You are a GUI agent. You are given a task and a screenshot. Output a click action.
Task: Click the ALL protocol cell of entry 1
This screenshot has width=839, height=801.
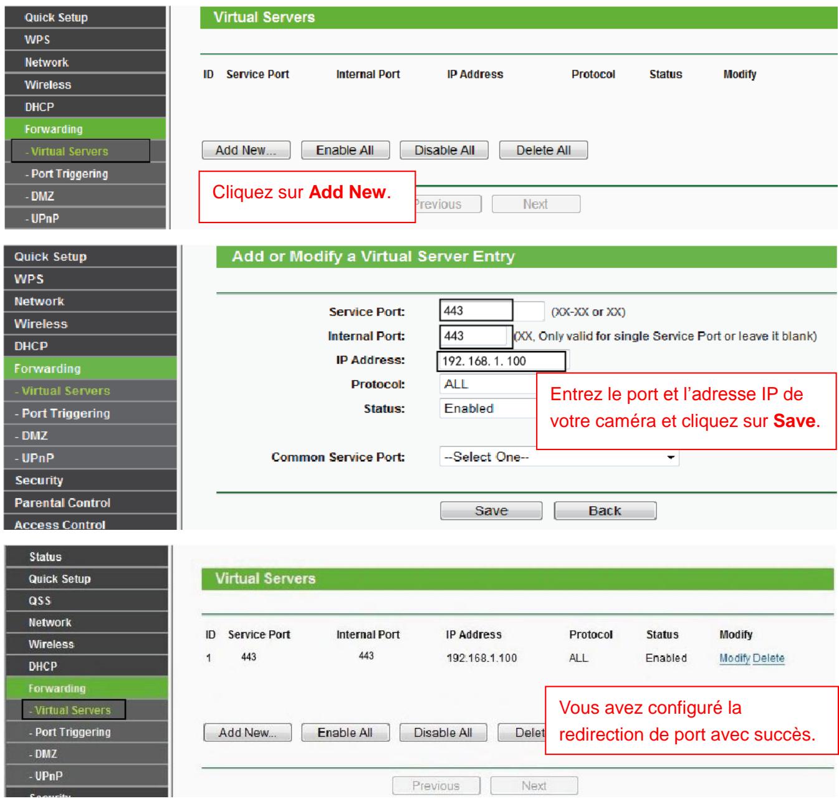(x=578, y=658)
